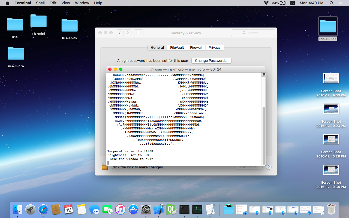The height and width of the screenshot is (218, 349).
Task: Open Xcode hammer icon in Dock
Action: [x=159, y=210]
